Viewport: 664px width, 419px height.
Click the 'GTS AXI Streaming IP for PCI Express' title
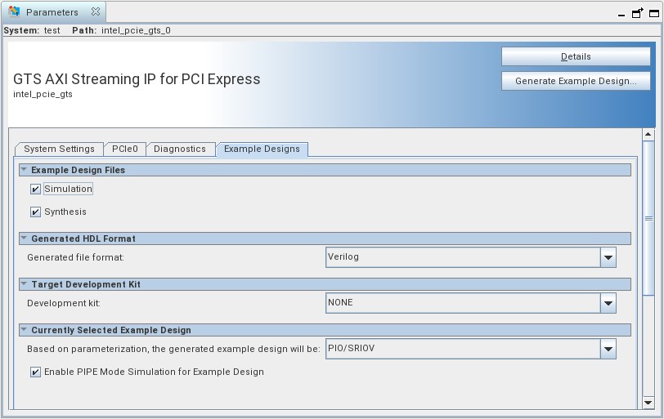point(137,79)
